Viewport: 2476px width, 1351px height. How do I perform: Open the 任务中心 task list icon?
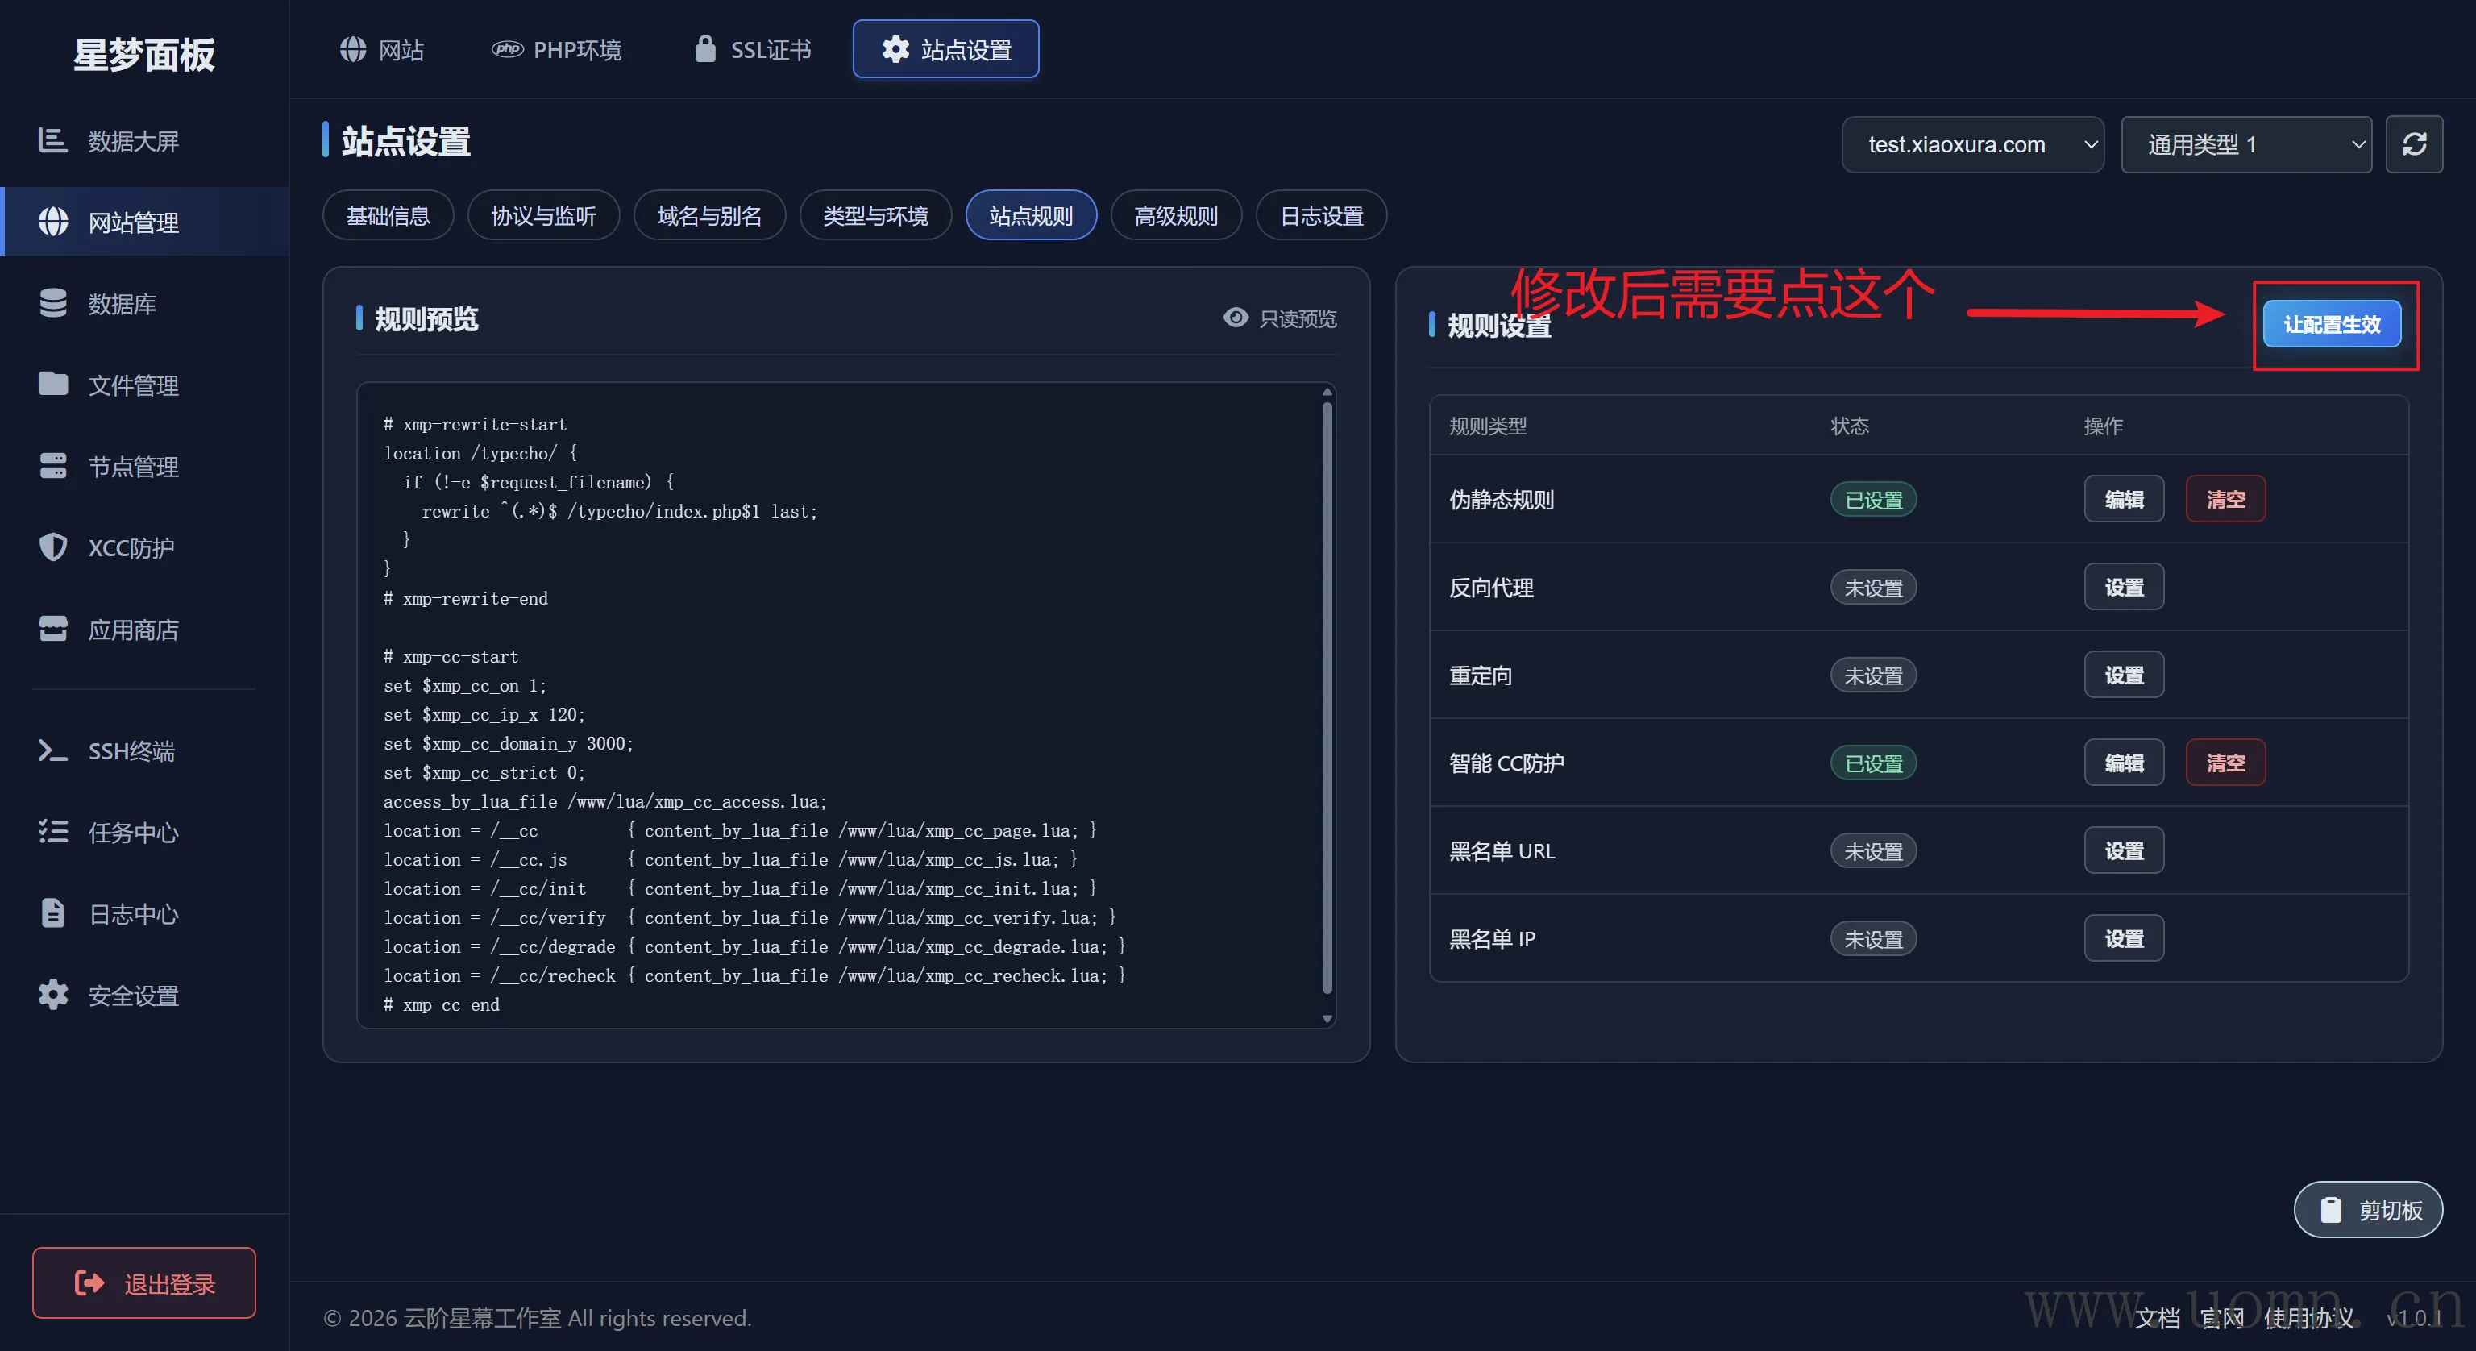(x=53, y=832)
